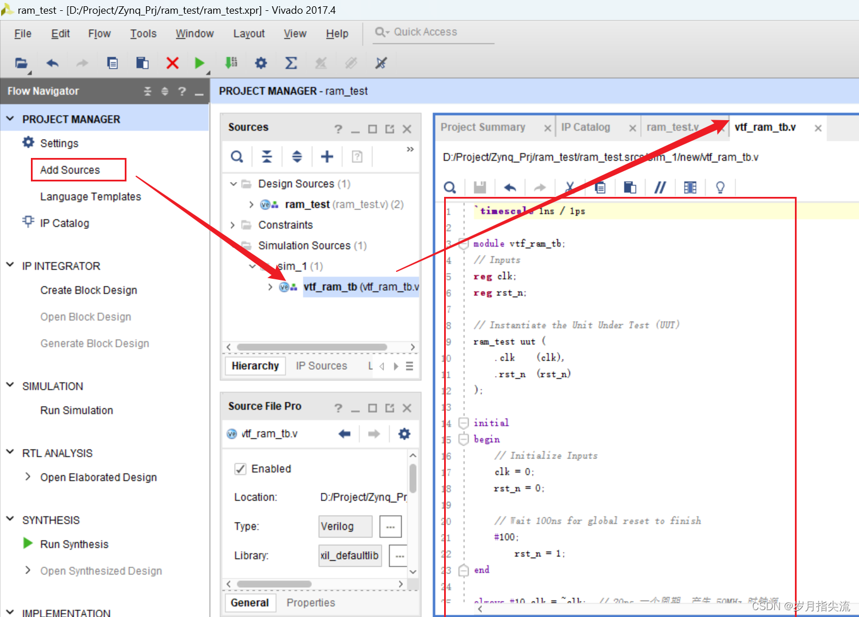Open Language Templates
The height and width of the screenshot is (617, 859).
pos(90,196)
